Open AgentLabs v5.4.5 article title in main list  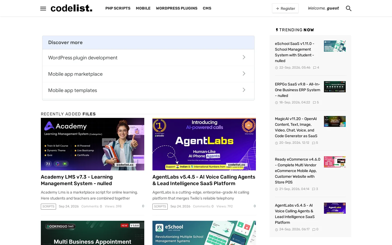(204, 180)
